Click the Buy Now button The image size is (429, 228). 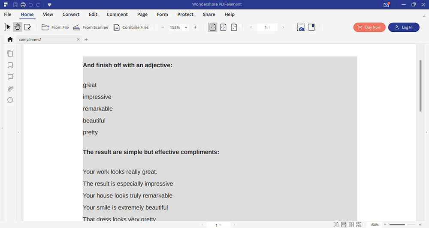point(369,27)
